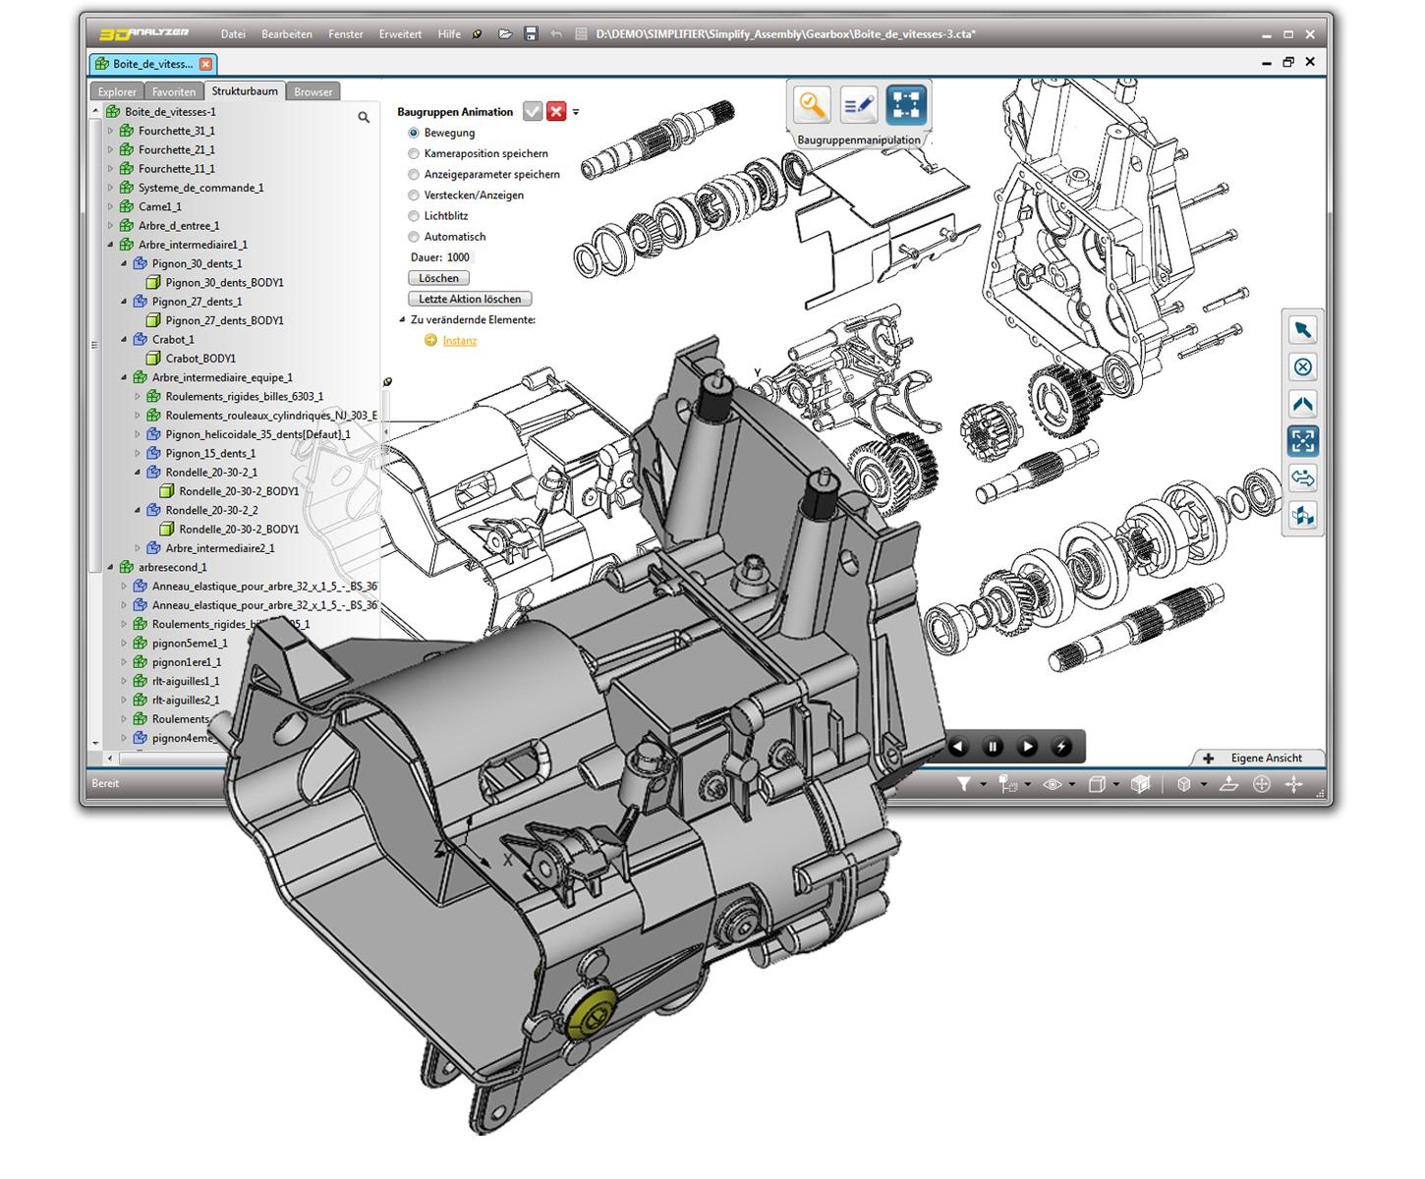The width and height of the screenshot is (1425, 1179).
Task: Choose the Automatisch radio option
Action: tap(414, 237)
